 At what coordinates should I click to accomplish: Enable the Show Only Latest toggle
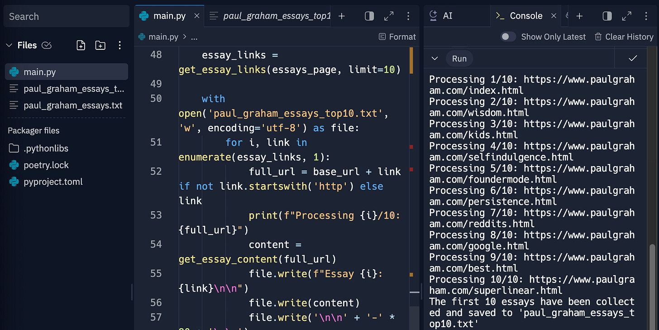coord(508,37)
